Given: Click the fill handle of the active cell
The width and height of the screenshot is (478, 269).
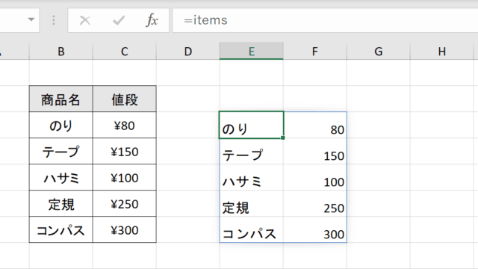Looking at the screenshot, I should (283, 137).
